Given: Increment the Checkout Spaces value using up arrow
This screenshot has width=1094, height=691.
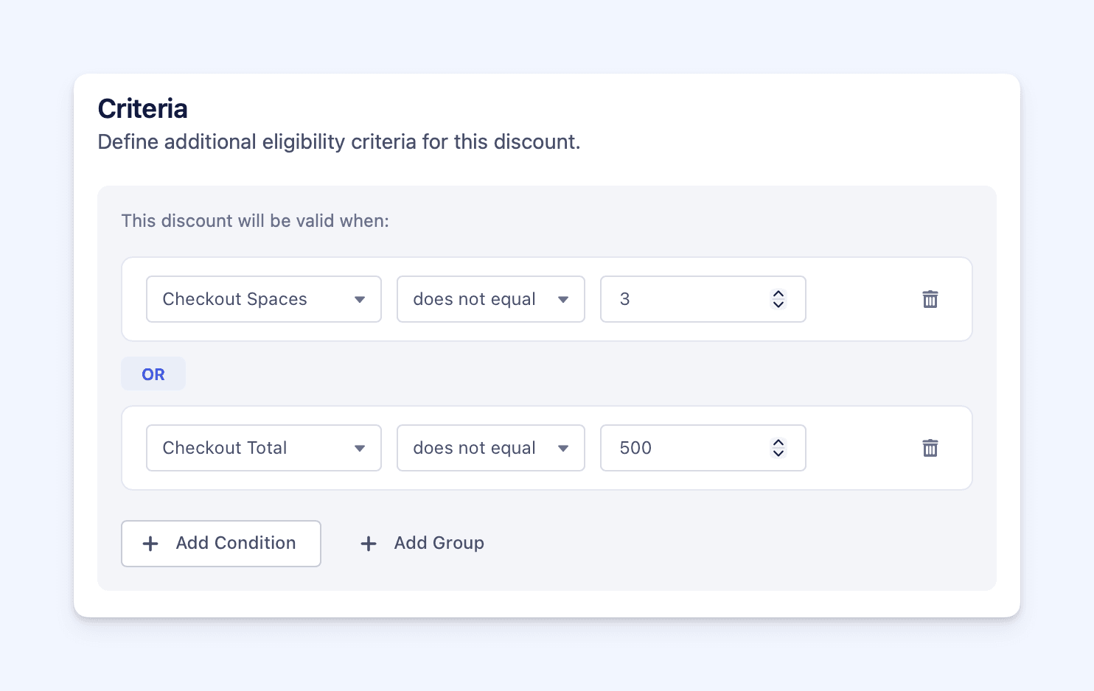Looking at the screenshot, I should (x=778, y=293).
